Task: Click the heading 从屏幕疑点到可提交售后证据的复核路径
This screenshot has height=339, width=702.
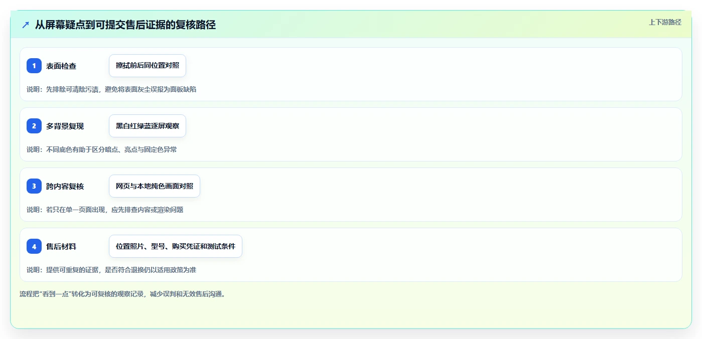Action: 125,25
